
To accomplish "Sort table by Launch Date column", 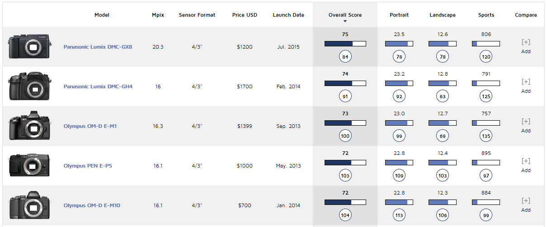I will tap(288, 15).
